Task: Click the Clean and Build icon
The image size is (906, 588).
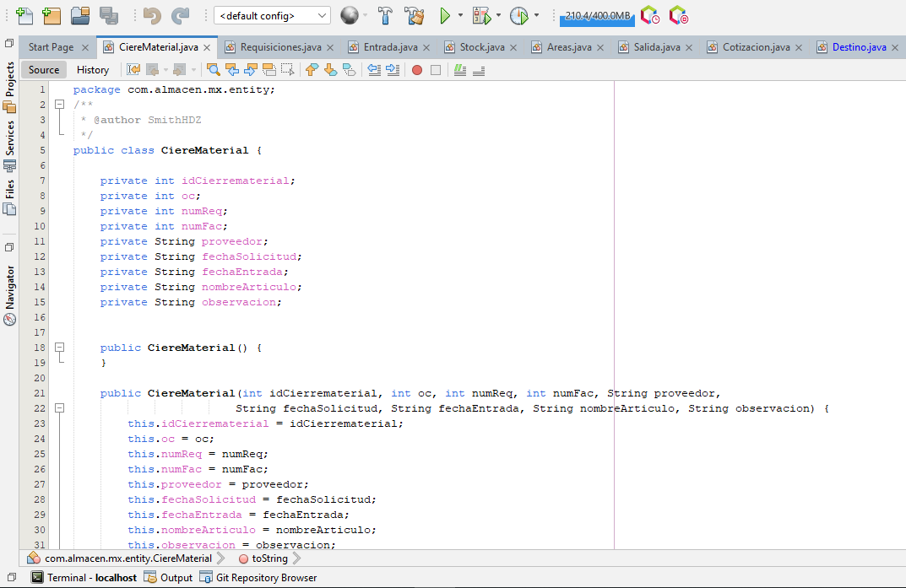Action: (x=413, y=16)
